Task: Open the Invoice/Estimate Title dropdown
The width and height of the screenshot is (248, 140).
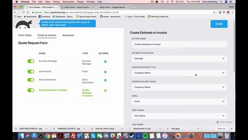Action: click(179, 73)
